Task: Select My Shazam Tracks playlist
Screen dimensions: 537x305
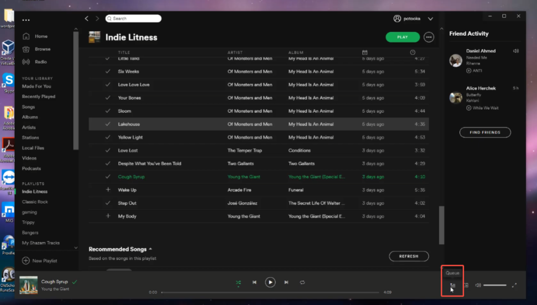Action: coord(41,243)
